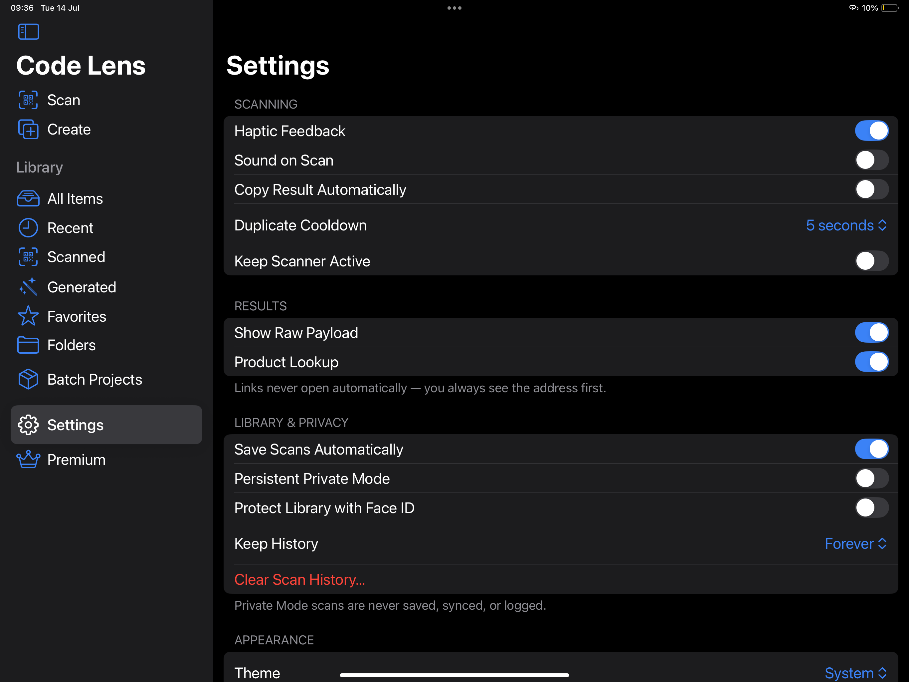The height and width of the screenshot is (682, 909).
Task: Click the SCANNING section header
Action: pyautogui.click(x=266, y=104)
